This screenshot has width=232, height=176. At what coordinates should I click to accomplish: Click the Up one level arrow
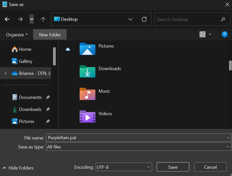(x=43, y=19)
